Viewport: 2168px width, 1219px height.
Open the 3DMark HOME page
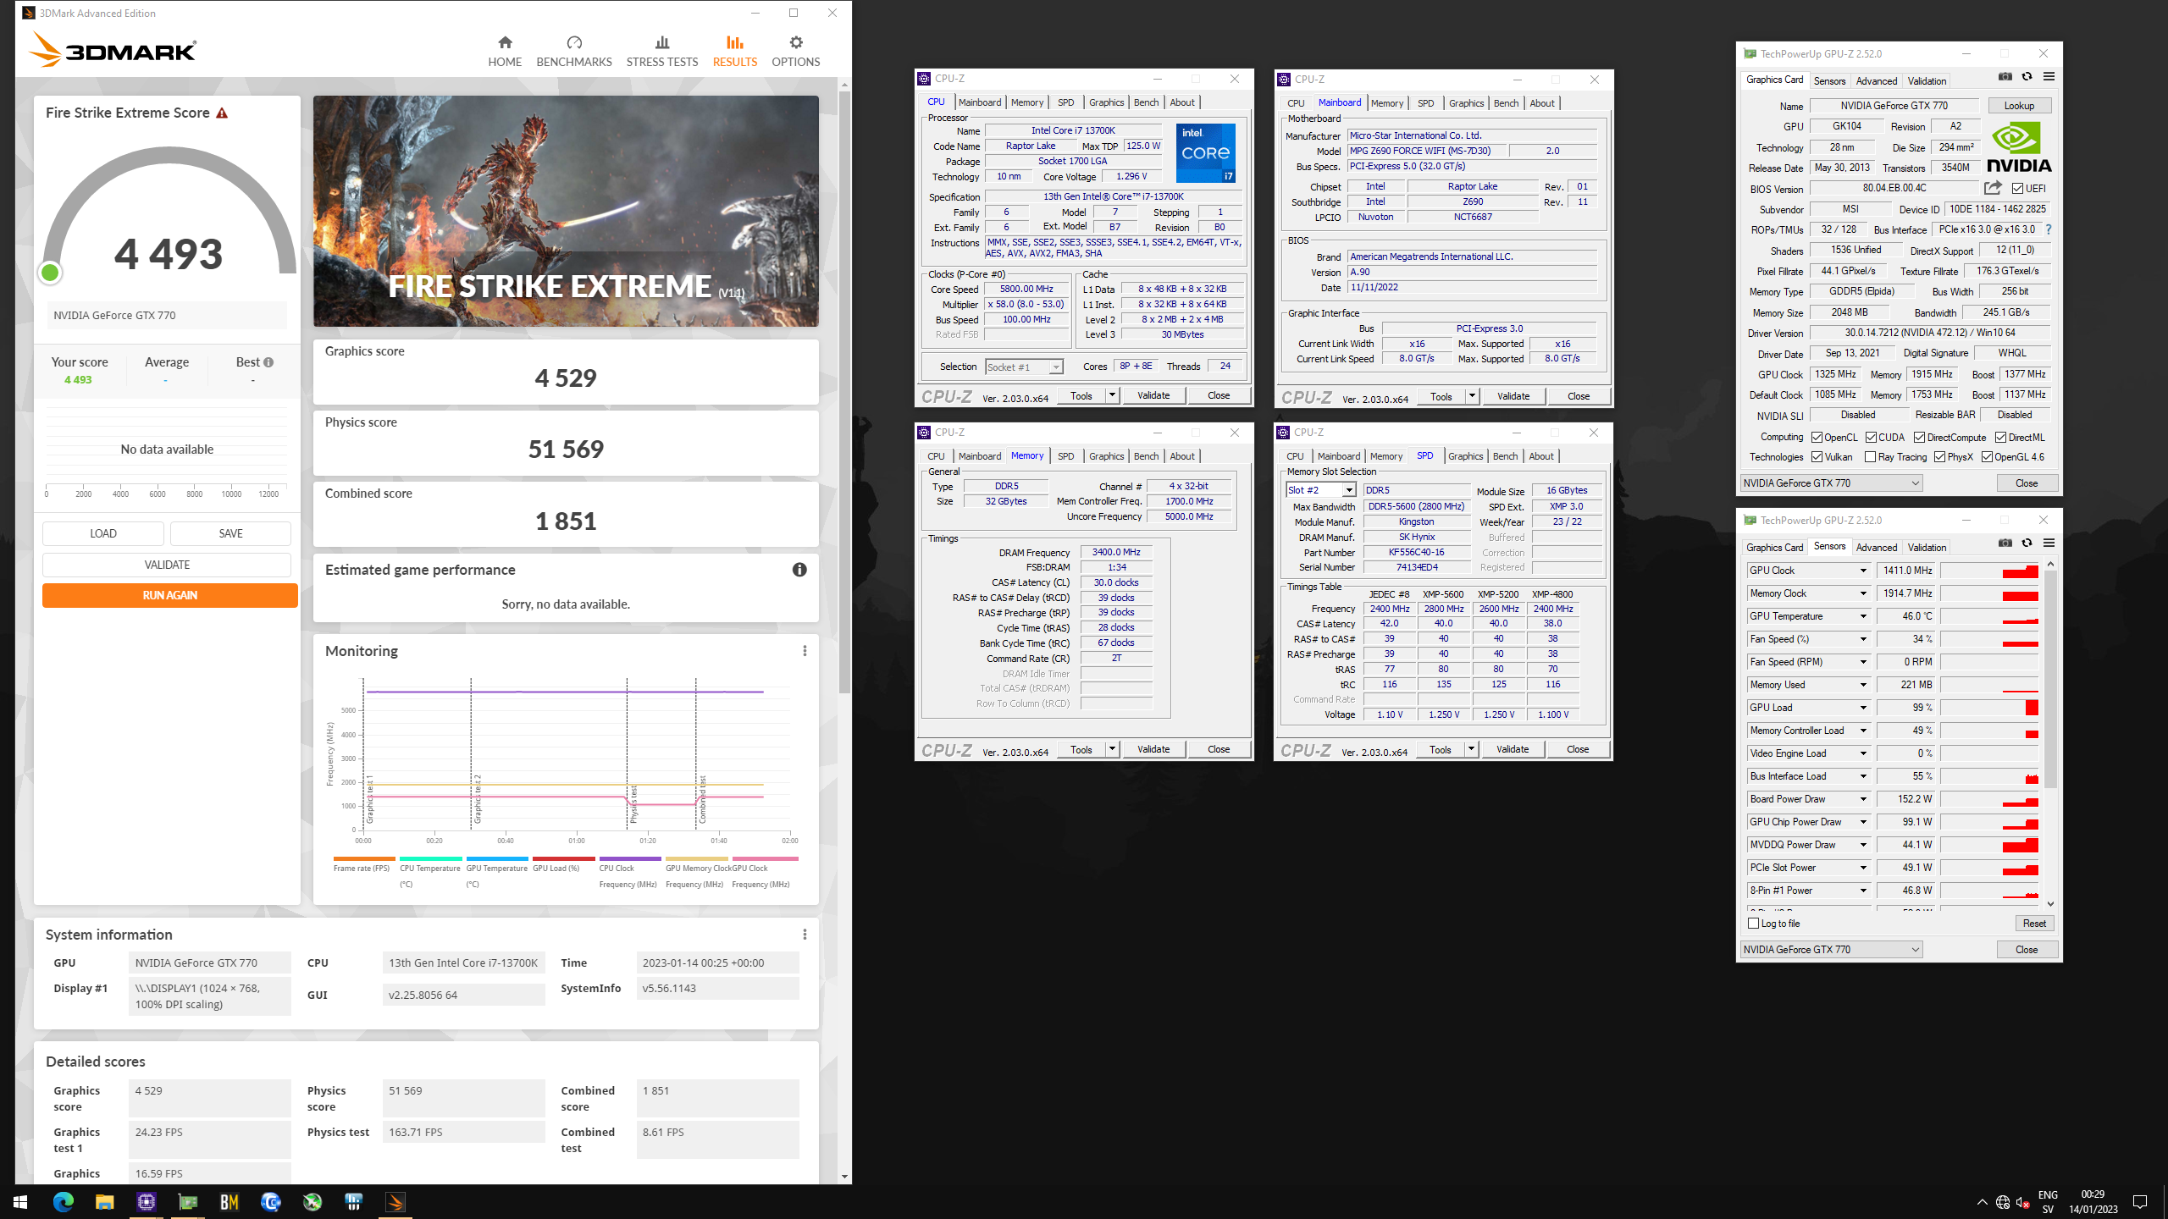[x=505, y=51]
